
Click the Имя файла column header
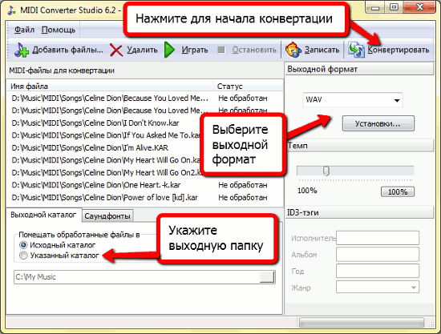tap(111, 86)
